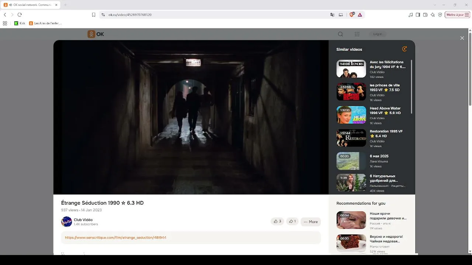Open the media playlist music note icon
The height and width of the screenshot is (265, 472).
411,15
